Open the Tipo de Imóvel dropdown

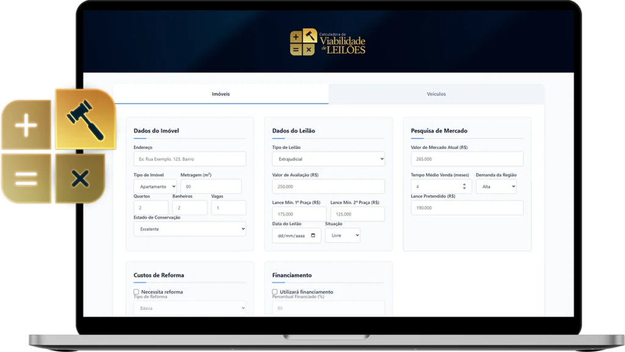pyautogui.click(x=155, y=187)
